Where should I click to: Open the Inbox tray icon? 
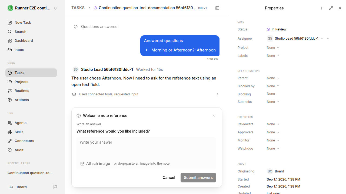[10, 50]
